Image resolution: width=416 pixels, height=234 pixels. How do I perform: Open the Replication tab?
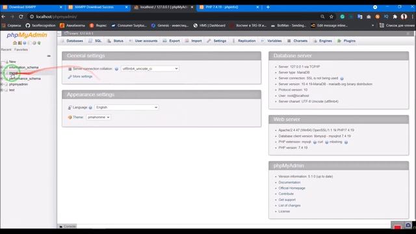[244, 41]
